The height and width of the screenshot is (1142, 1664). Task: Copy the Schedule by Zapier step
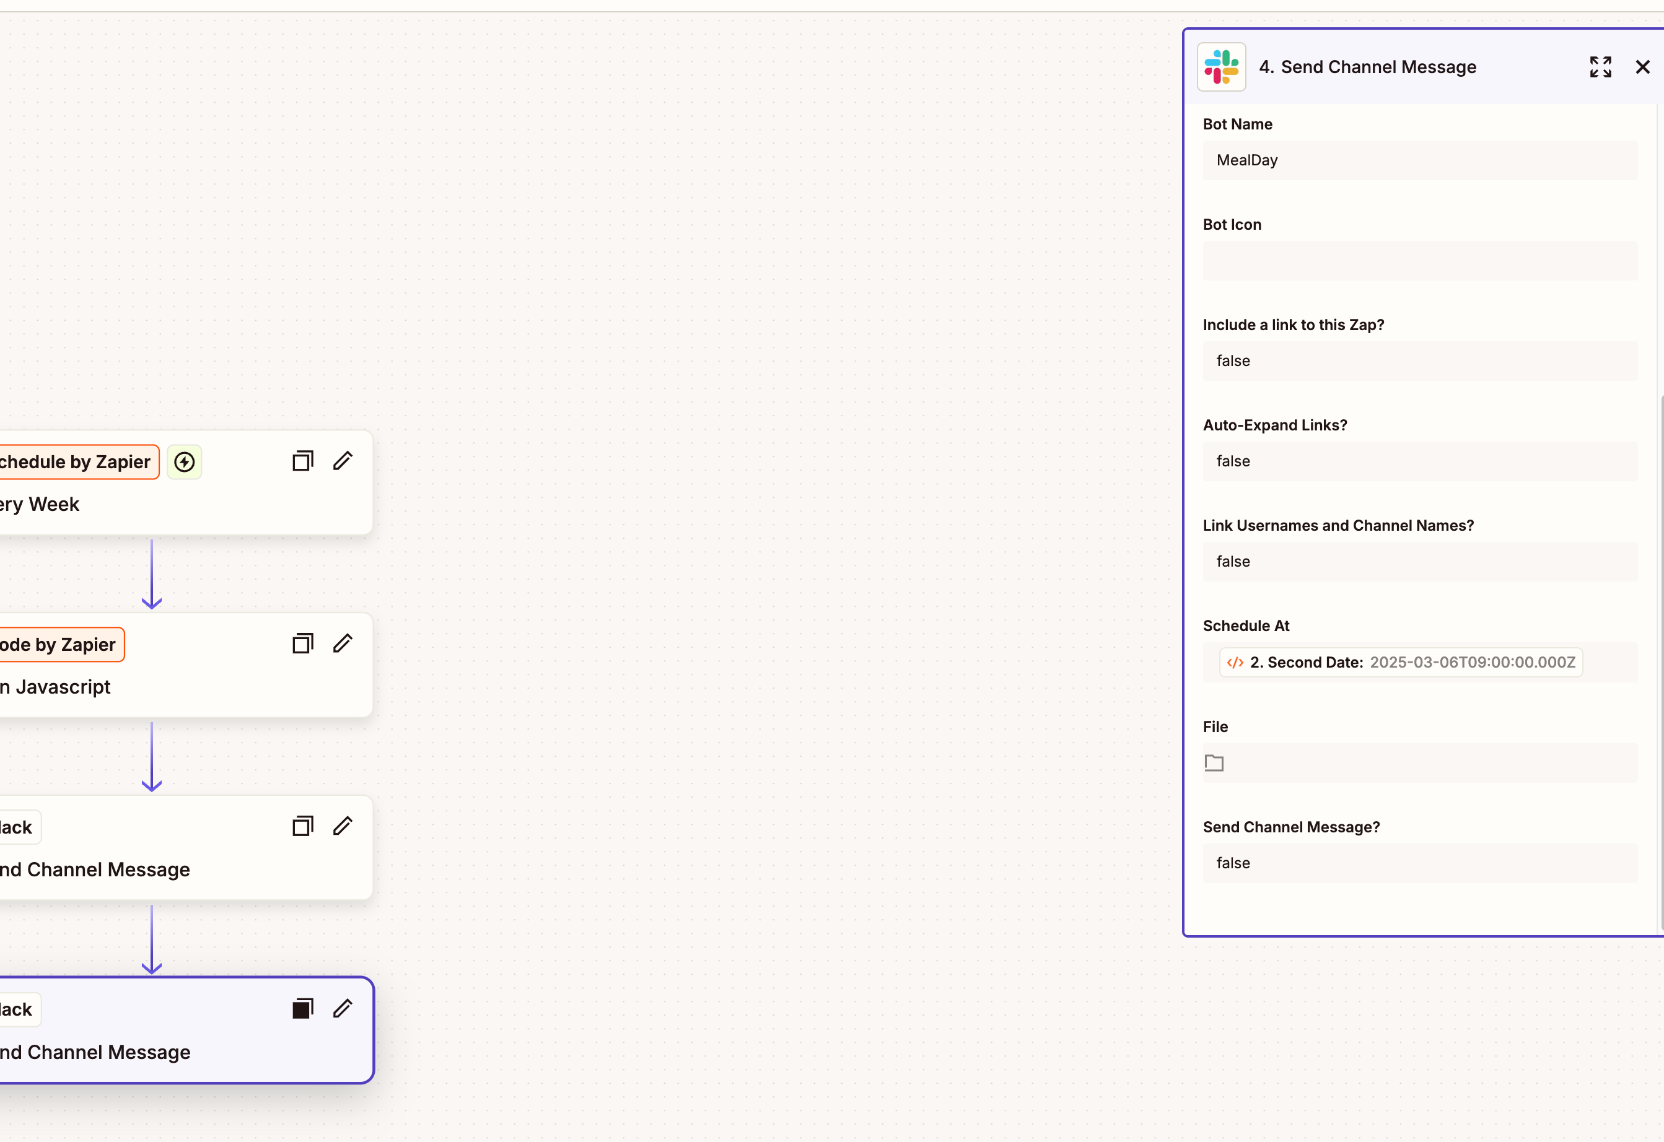(x=303, y=461)
